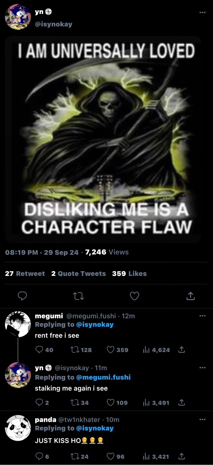The width and height of the screenshot is (213, 465).
Task: Open more options on main tweet
Action: [202, 13]
